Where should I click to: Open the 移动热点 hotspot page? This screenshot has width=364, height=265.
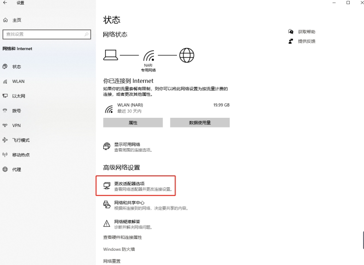click(21, 155)
